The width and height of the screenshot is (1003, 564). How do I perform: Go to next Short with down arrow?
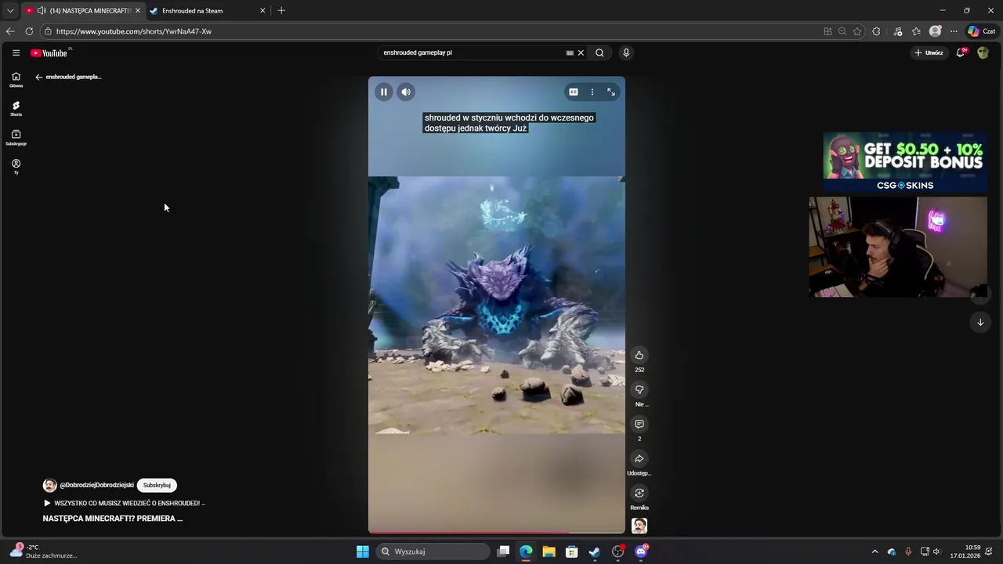[979, 322]
